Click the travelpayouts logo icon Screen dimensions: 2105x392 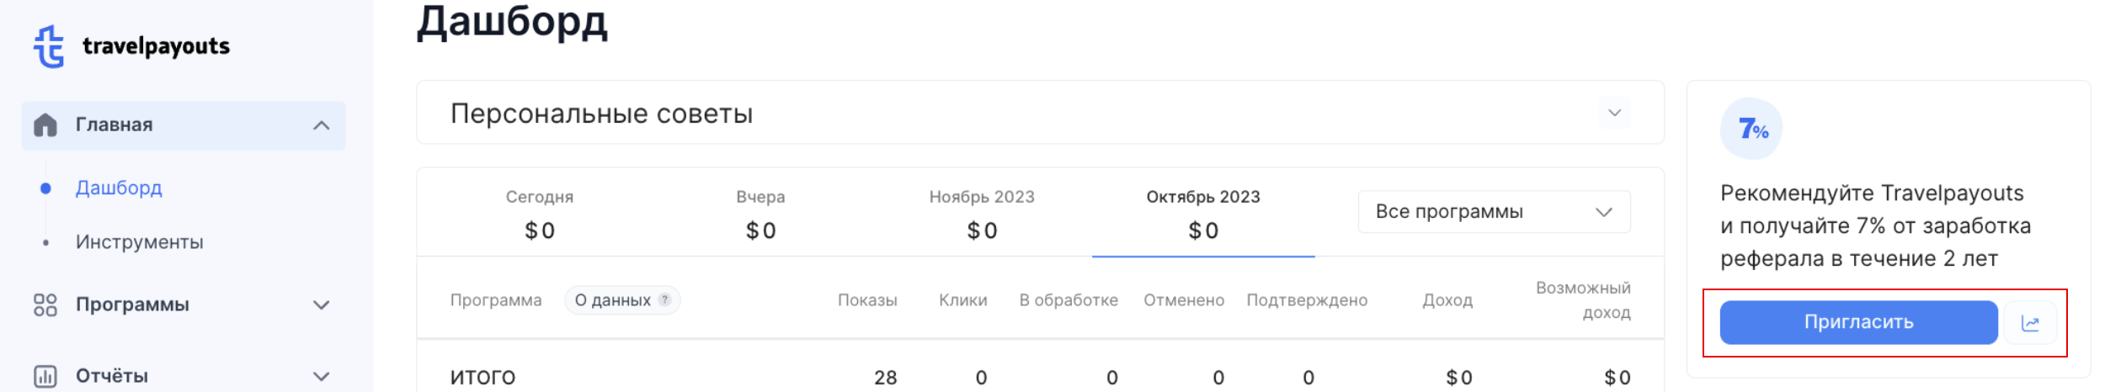pyautogui.click(x=49, y=46)
